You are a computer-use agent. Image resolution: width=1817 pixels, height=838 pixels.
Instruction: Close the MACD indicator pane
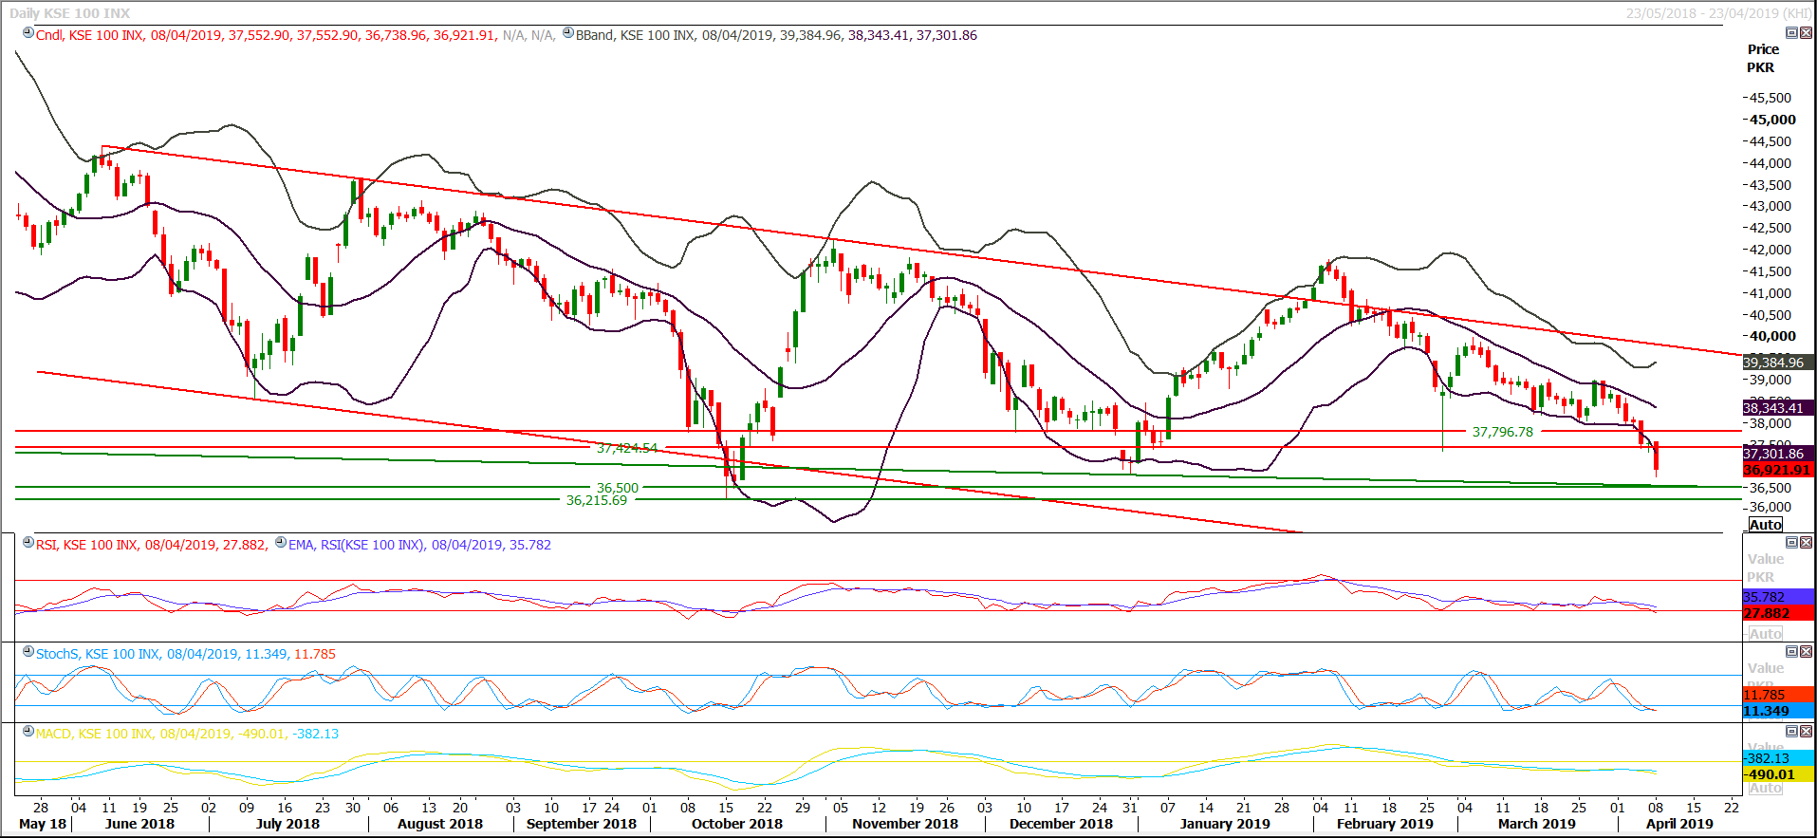1806,732
